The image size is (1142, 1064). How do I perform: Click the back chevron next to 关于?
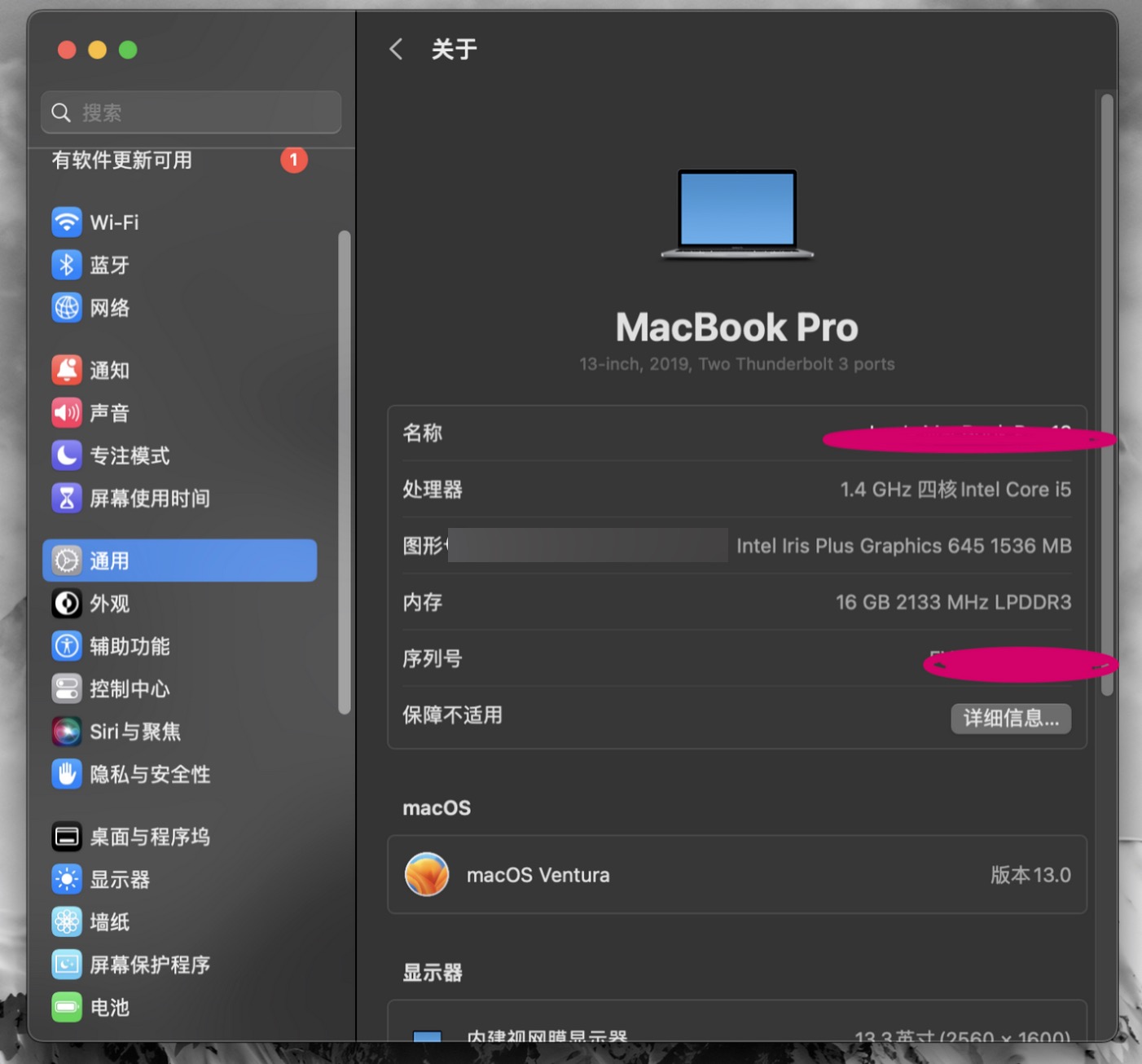tap(396, 49)
